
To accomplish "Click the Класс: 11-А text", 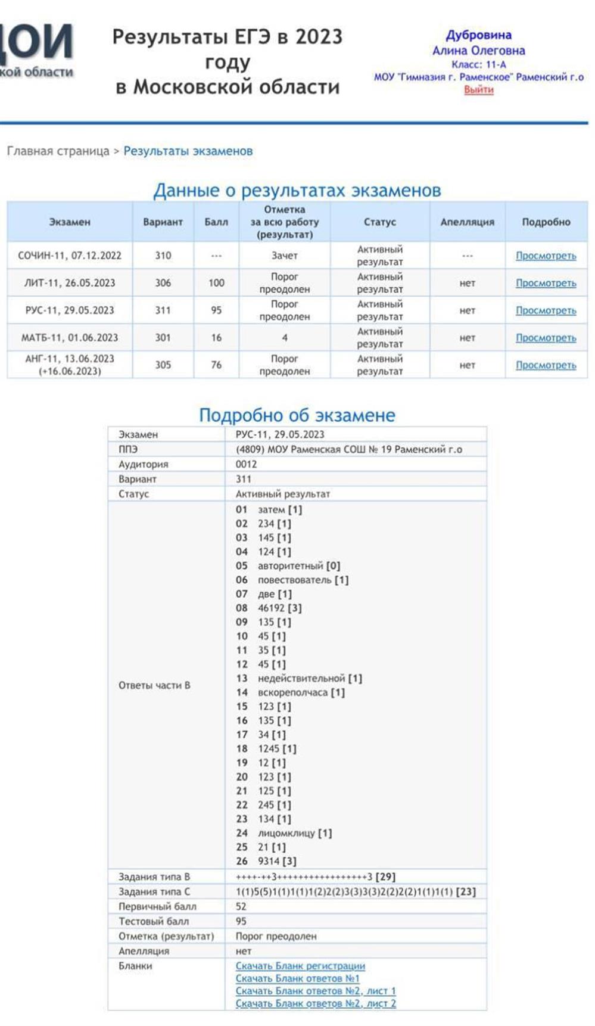I will (x=479, y=64).
